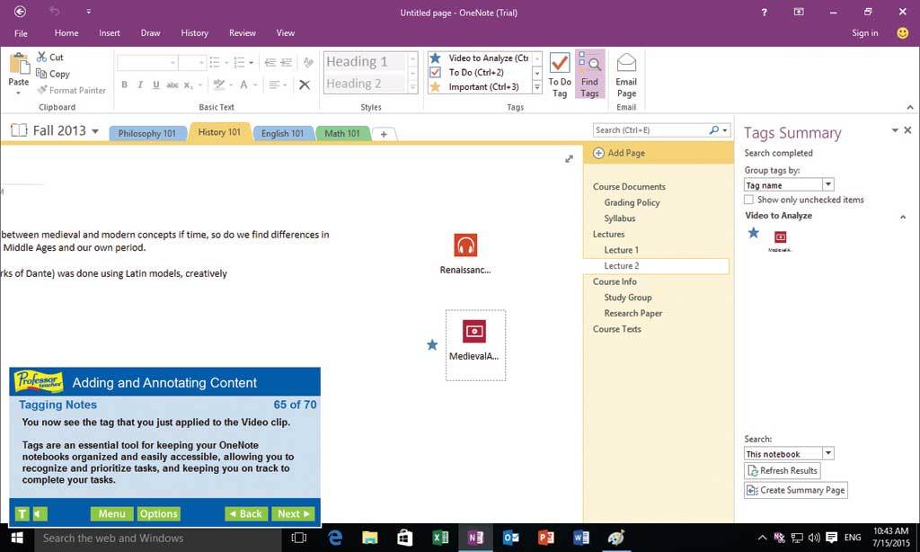920x552 pixels.
Task: Click the Refresh Results button
Action: (782, 471)
